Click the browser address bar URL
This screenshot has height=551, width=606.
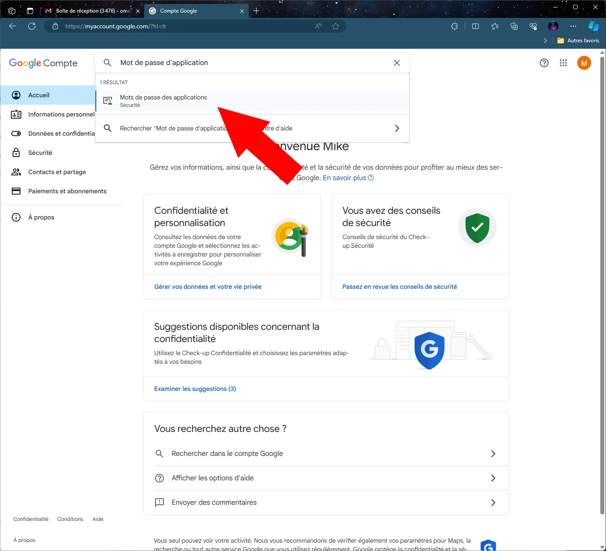[x=115, y=26]
